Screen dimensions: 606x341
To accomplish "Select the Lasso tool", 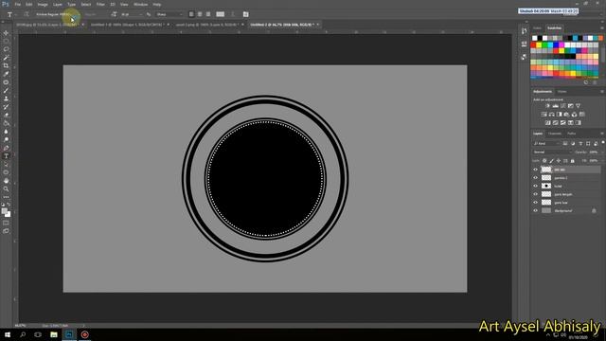I will [x=6, y=49].
